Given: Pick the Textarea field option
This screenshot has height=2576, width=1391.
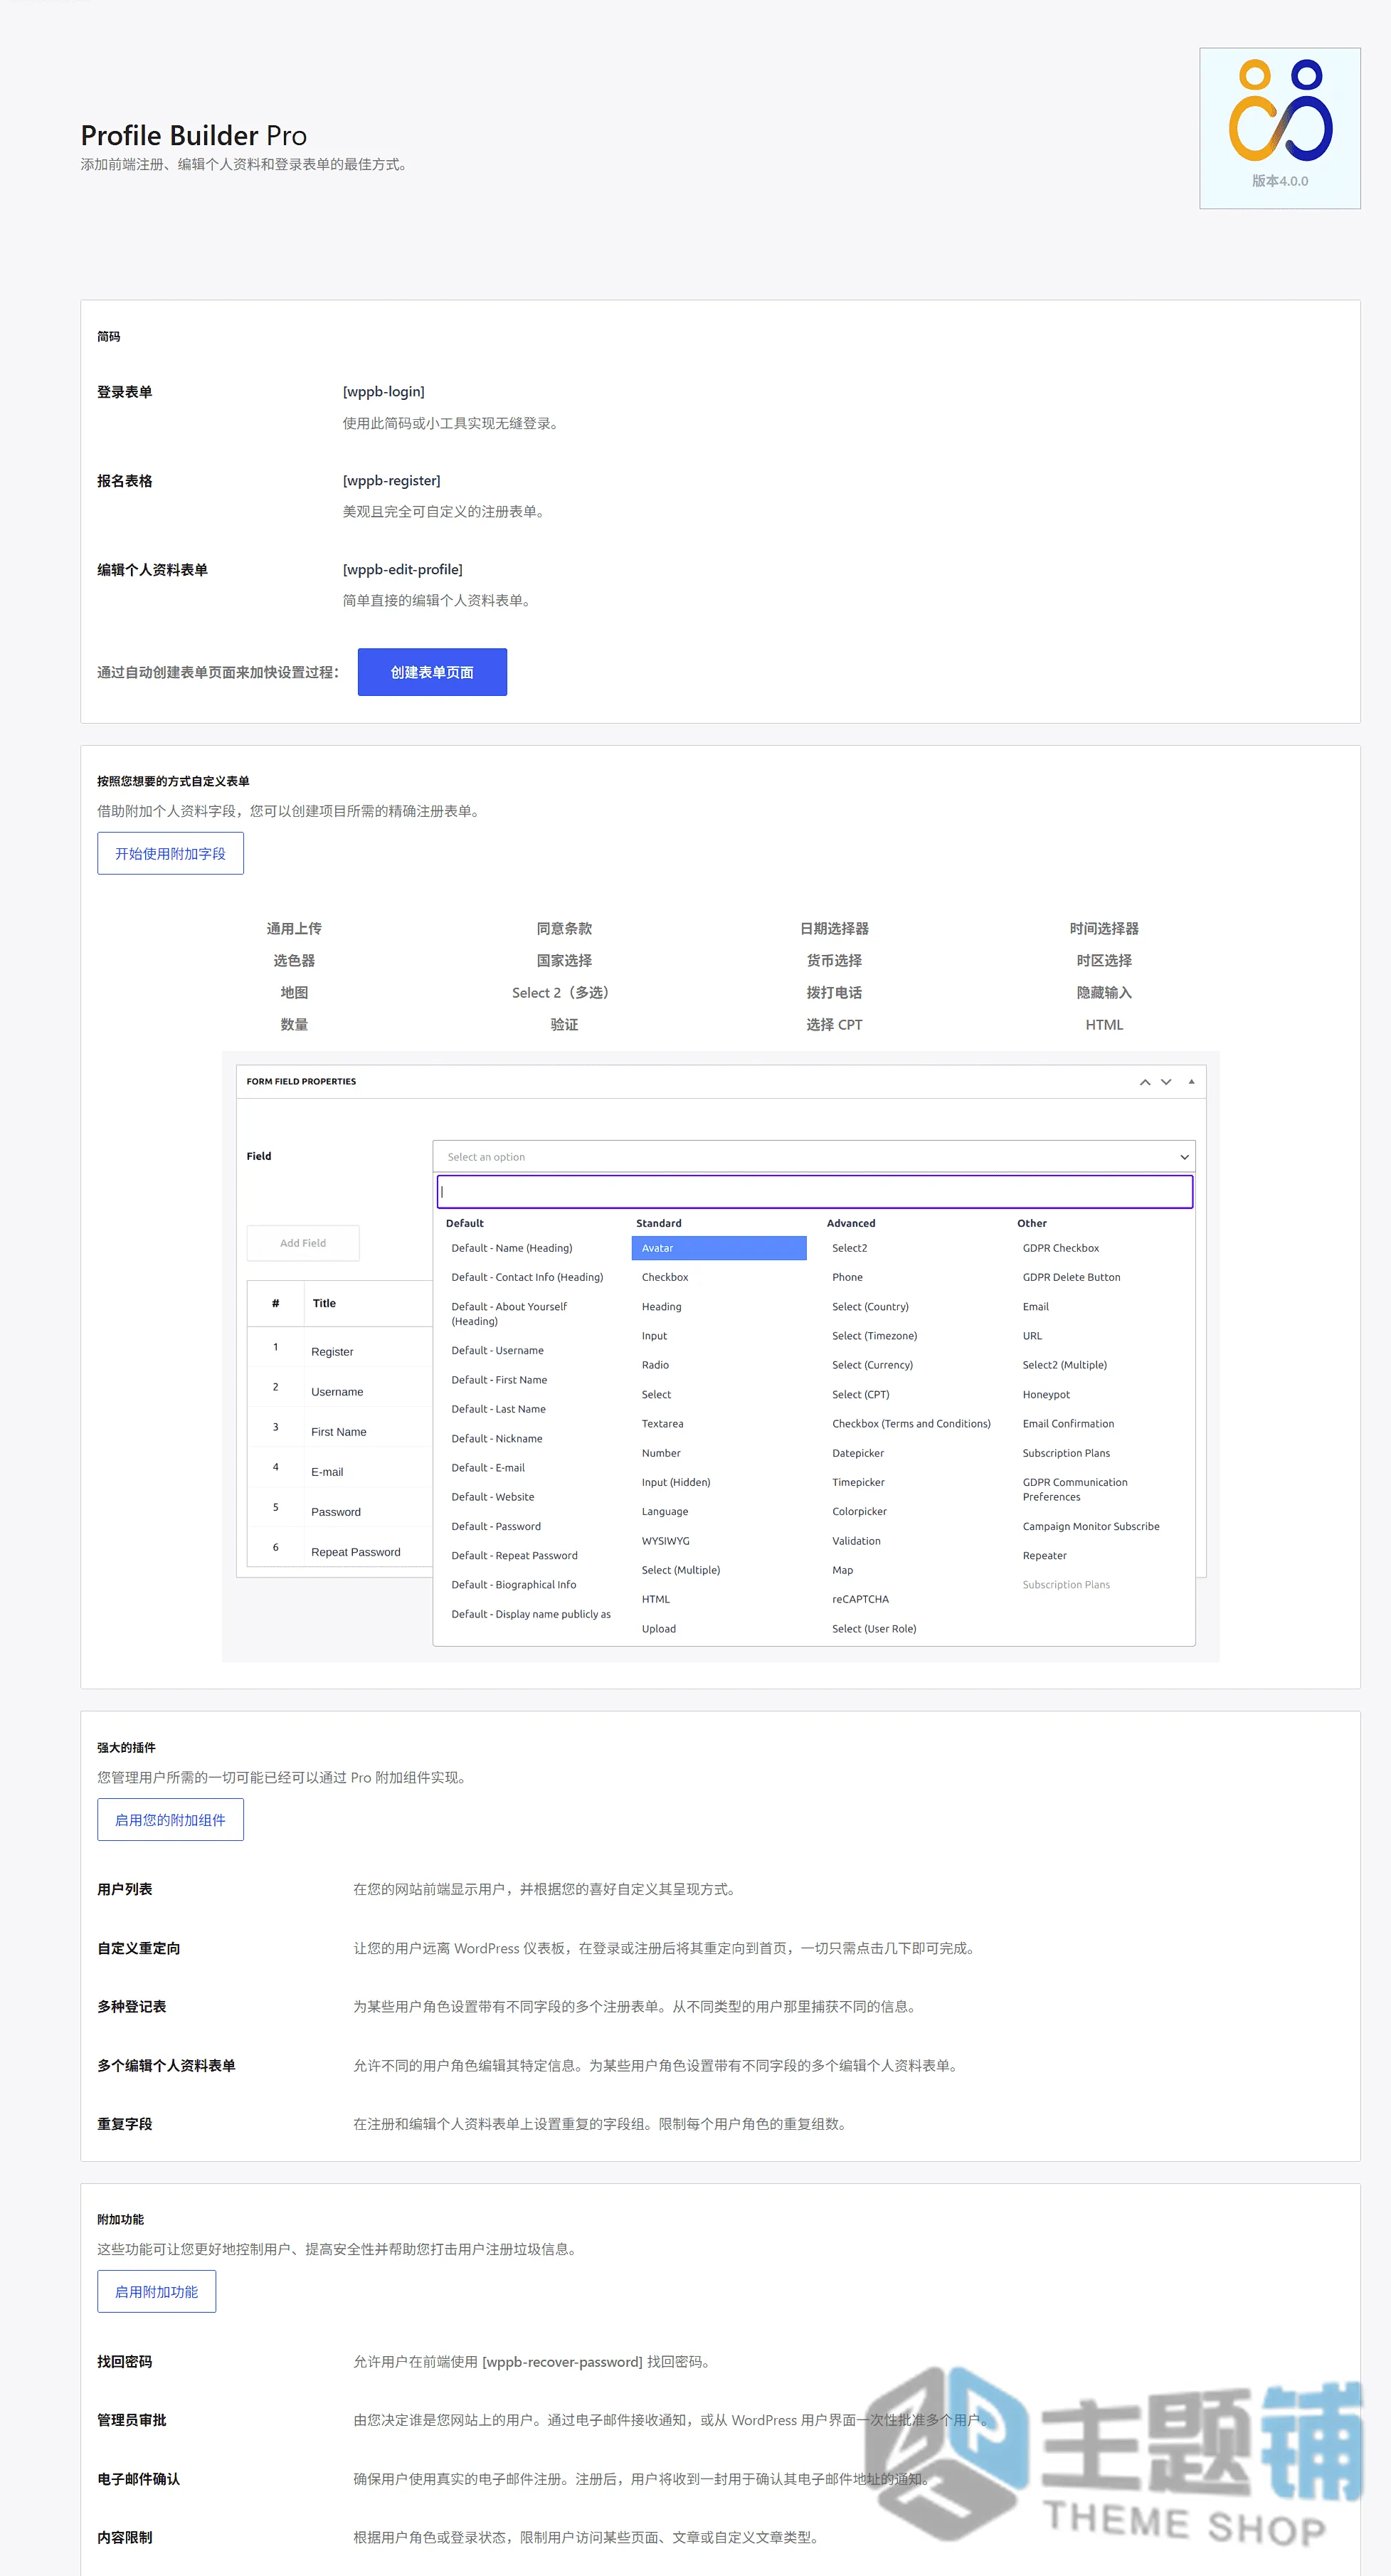Looking at the screenshot, I should click(x=662, y=1423).
